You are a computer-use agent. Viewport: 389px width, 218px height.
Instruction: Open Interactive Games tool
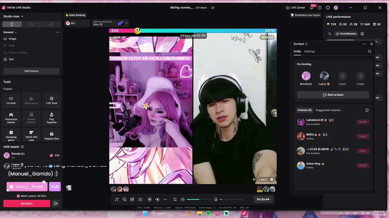tap(11, 118)
